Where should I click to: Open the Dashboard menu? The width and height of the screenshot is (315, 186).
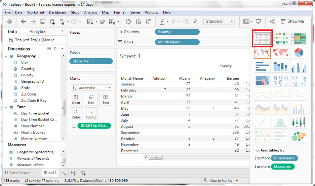(57, 12)
